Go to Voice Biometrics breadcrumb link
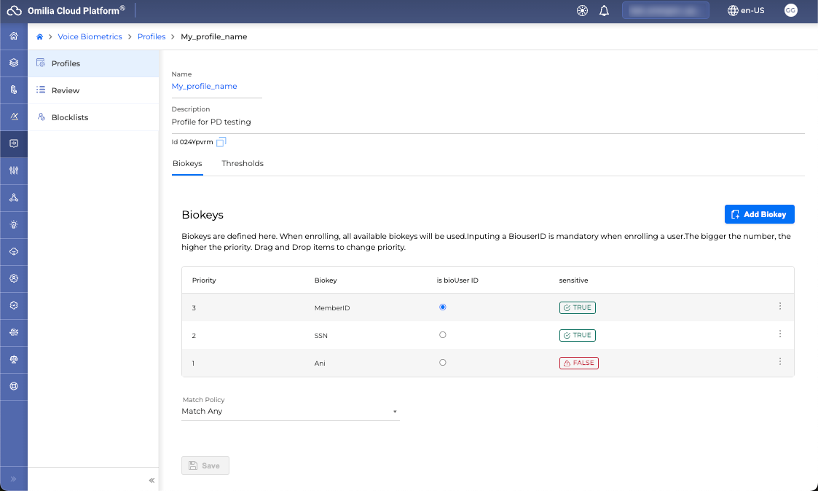Image resolution: width=818 pixels, height=491 pixels. 90,36
